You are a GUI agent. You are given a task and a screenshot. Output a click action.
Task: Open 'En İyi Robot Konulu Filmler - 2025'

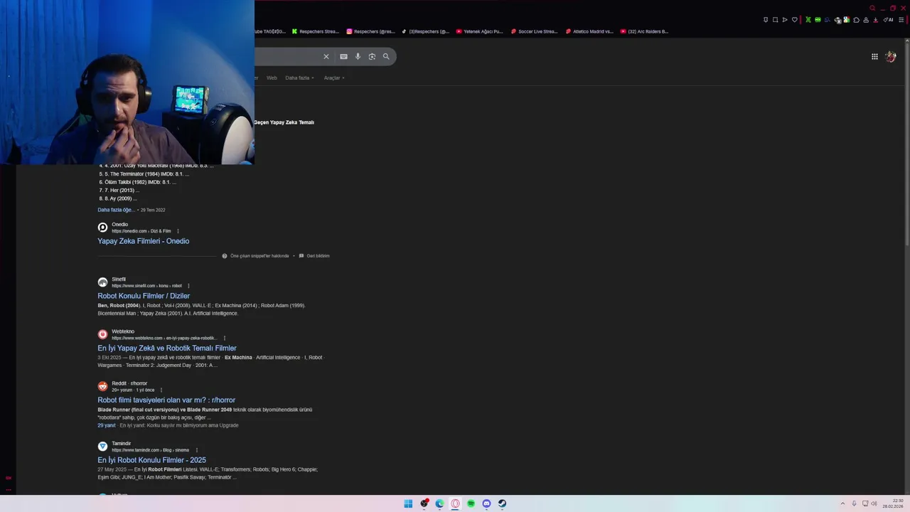coord(151,460)
